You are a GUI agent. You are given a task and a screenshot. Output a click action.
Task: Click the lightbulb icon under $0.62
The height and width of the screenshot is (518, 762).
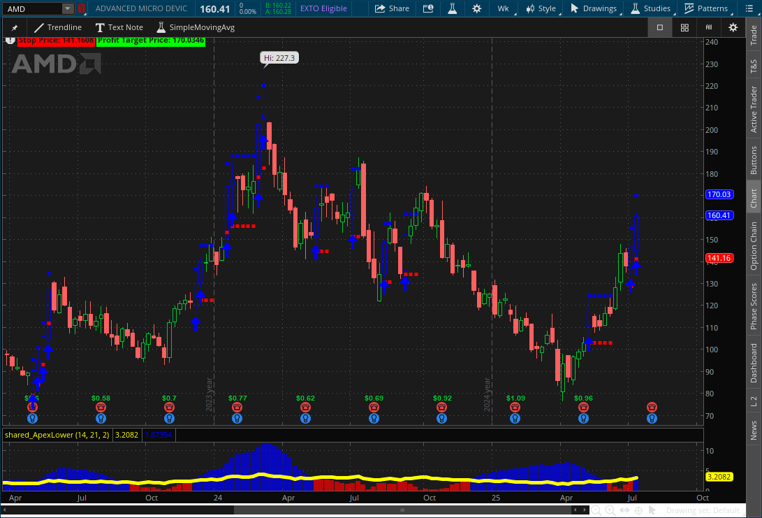305,418
